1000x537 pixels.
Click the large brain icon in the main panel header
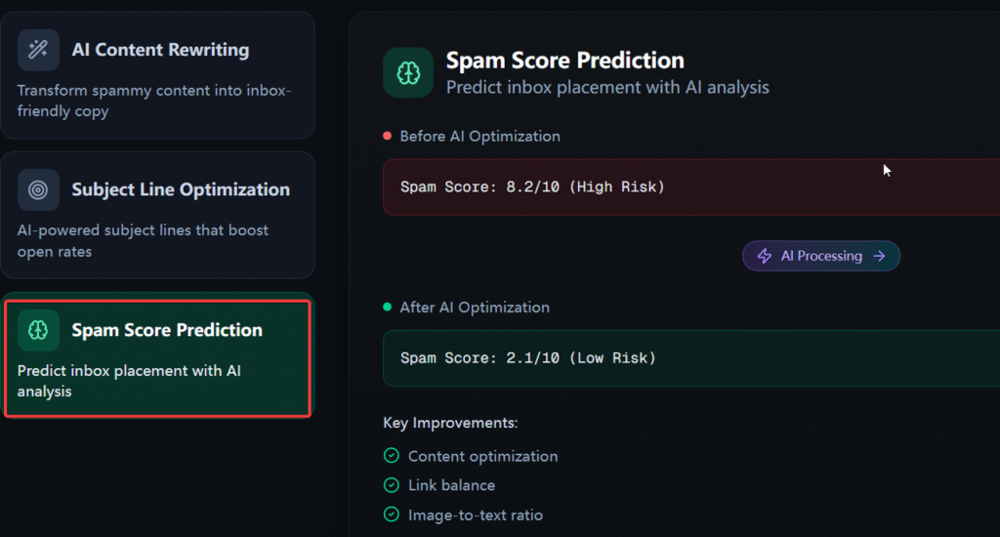[x=408, y=72]
